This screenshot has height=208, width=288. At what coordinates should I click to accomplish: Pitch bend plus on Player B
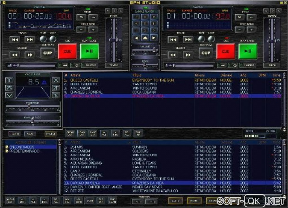coord(252,30)
